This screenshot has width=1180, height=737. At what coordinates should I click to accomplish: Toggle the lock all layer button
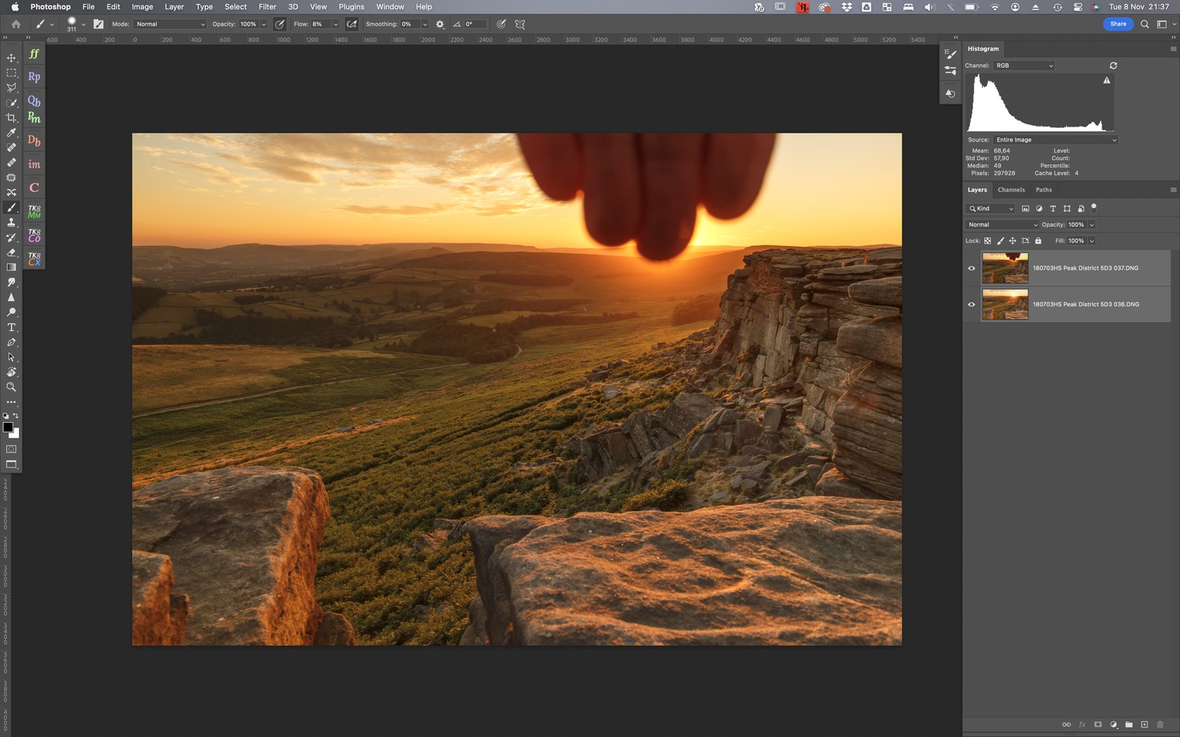1038,241
